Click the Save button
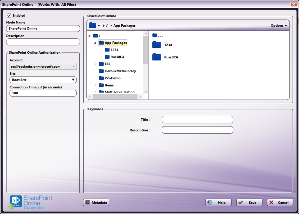Image resolution: width=299 pixels, height=214 pixels. click(x=249, y=202)
